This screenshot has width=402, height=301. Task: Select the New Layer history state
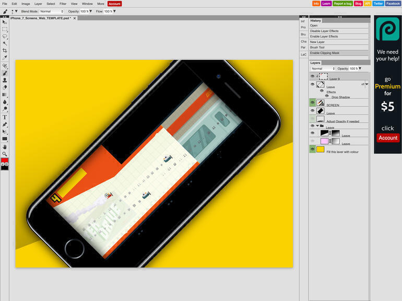click(x=317, y=42)
